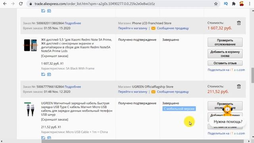Click the С мобильной версии badge

[x=179, y=108]
